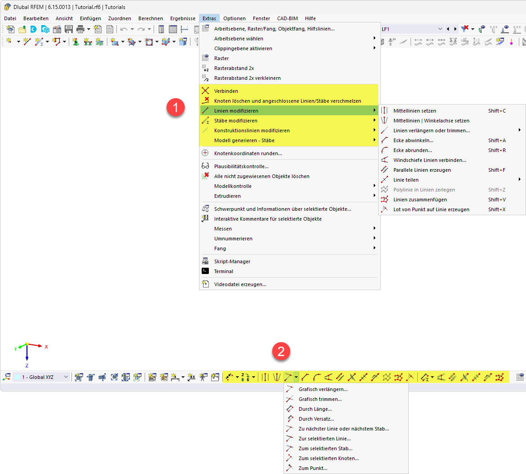
Task: Click the Perpendicular from point toolbar icon
Action: pos(410,377)
